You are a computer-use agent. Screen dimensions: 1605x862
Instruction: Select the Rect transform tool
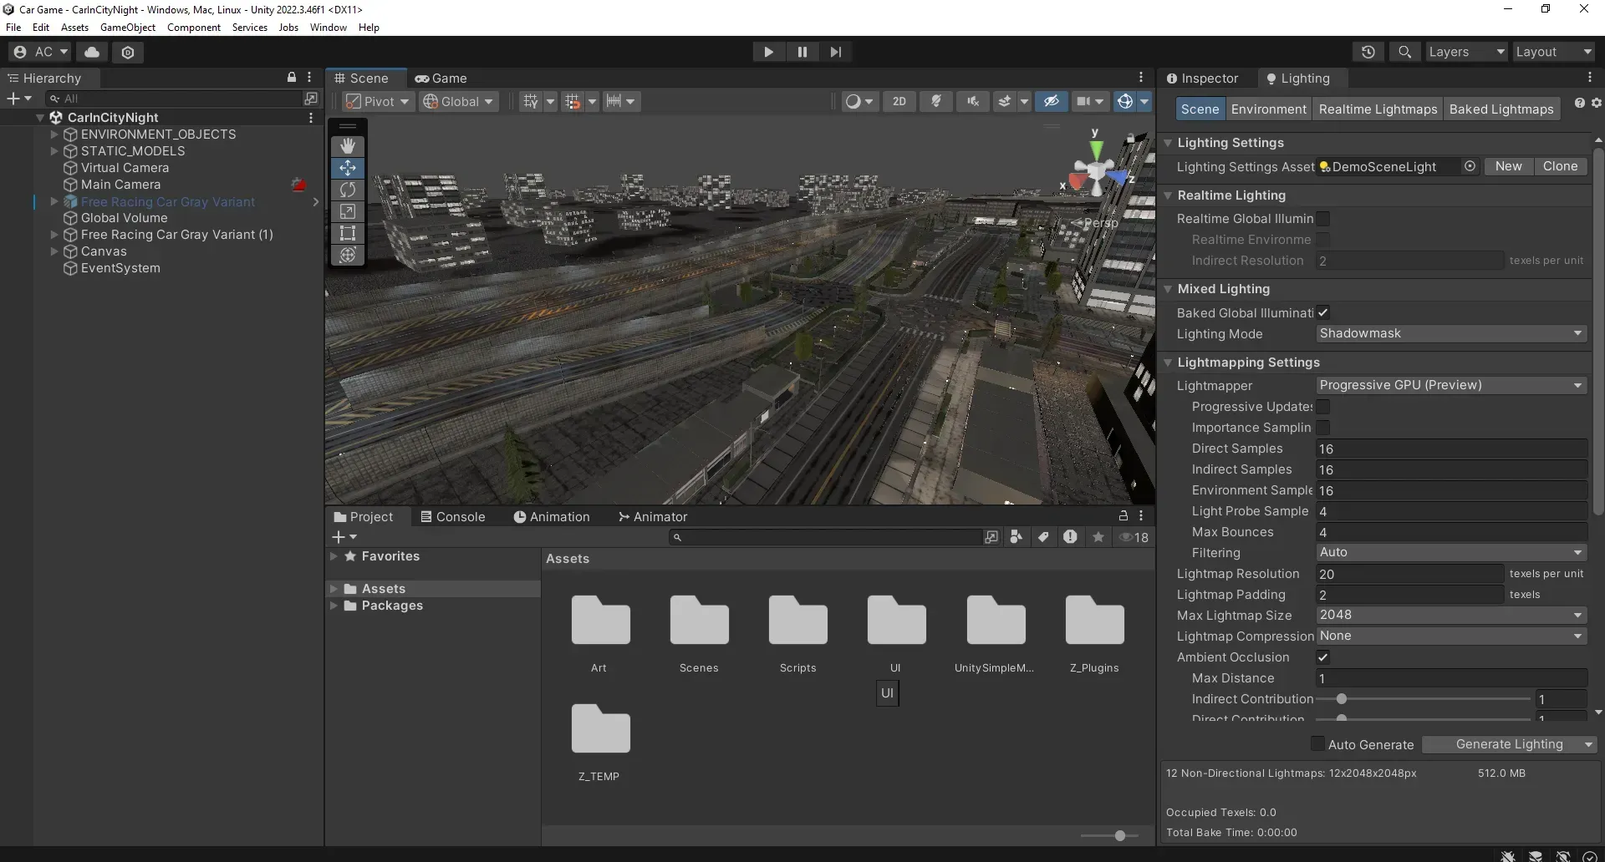click(x=348, y=233)
